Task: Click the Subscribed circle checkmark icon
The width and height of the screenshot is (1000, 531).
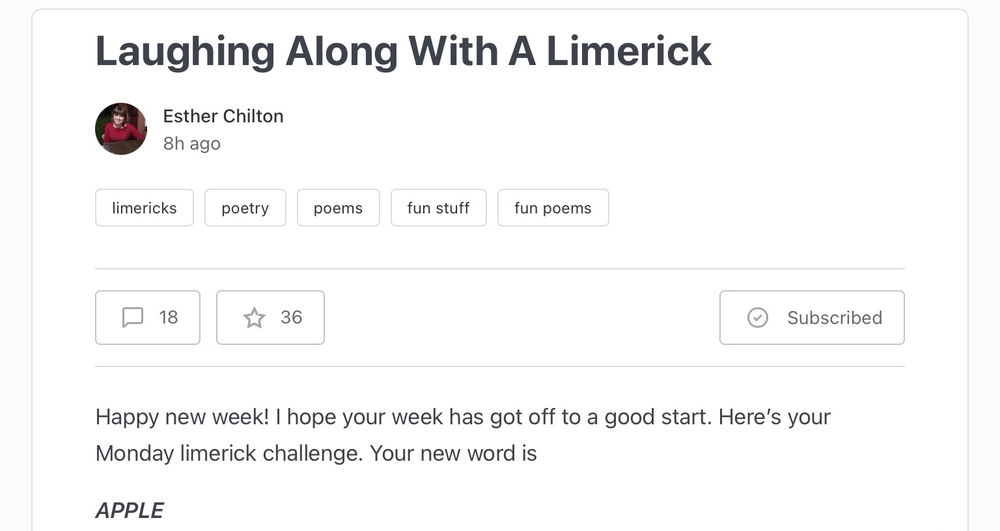Action: pos(757,318)
